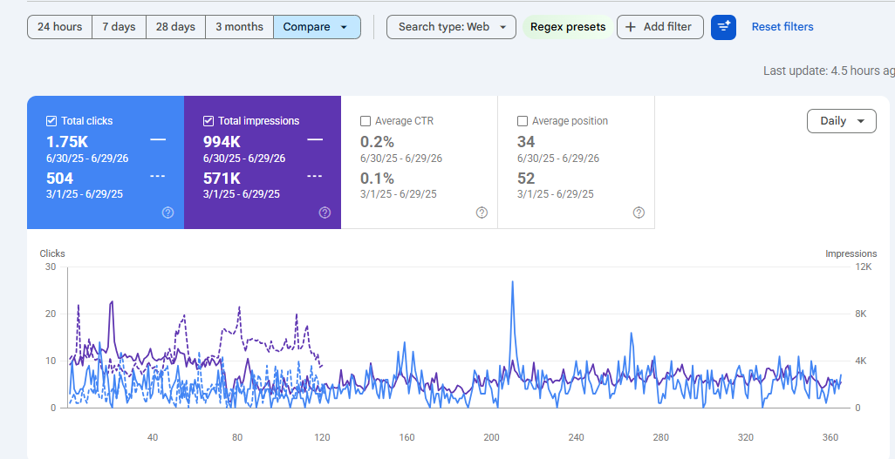This screenshot has width=895, height=459.
Task: Click help icon in Average CTR card
Action: pos(482,213)
